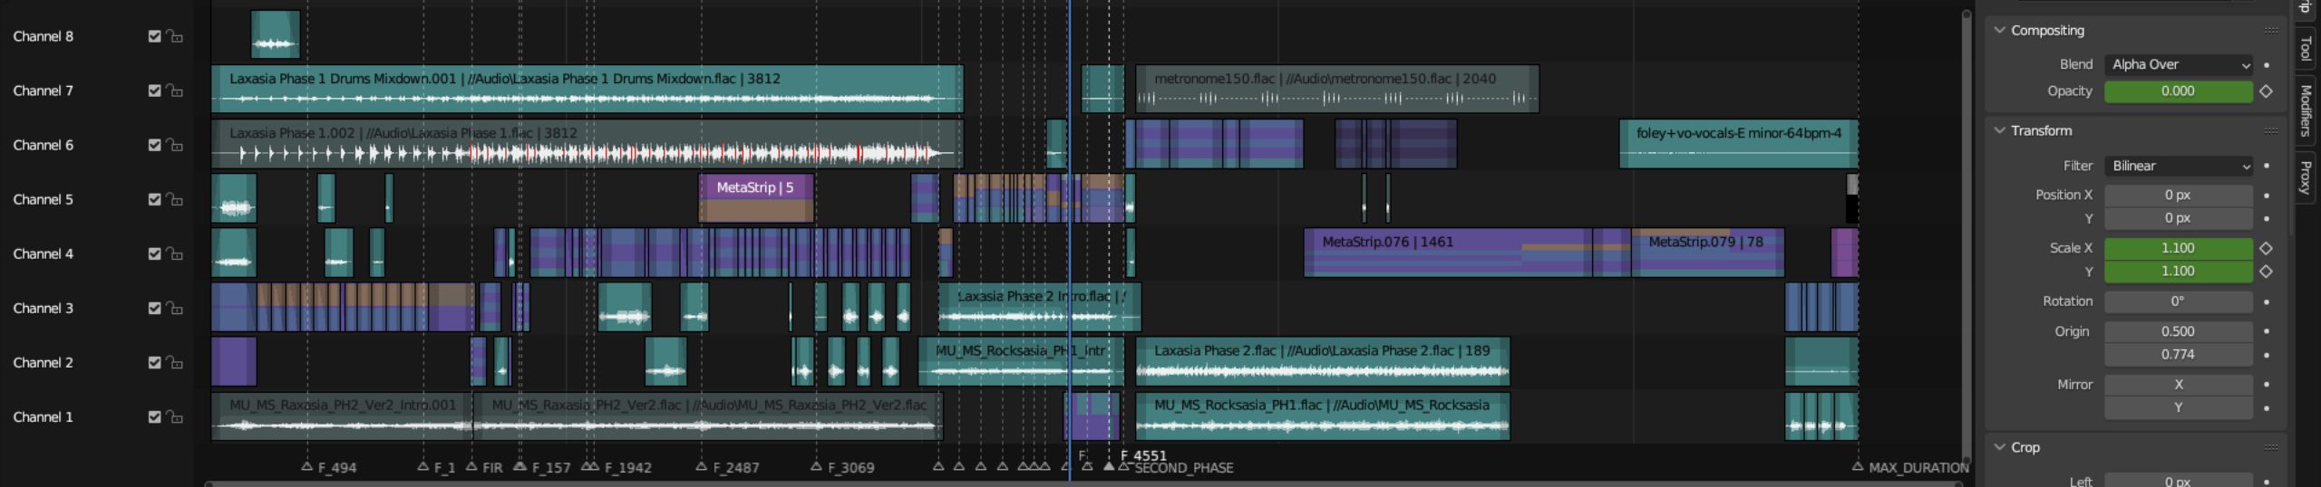The width and height of the screenshot is (2321, 487).
Task: Click the Opacity slider field
Action: pyautogui.click(x=2178, y=91)
